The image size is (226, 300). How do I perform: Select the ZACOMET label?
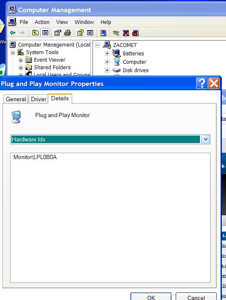125,45
